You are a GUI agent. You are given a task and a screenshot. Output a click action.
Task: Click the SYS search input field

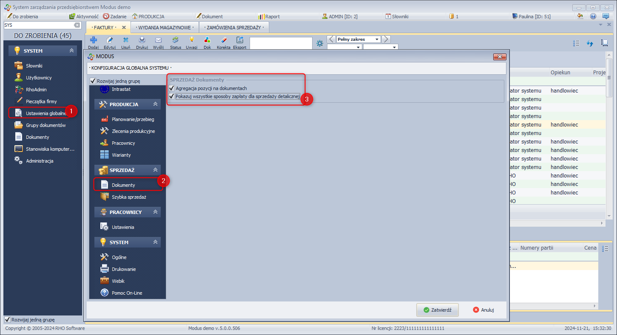click(x=38, y=25)
